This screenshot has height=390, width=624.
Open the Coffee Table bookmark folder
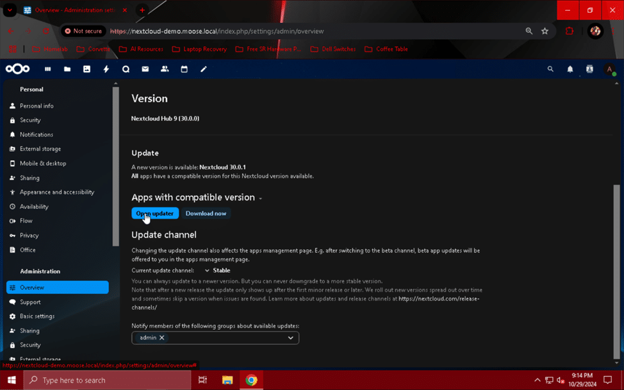[x=386, y=49]
